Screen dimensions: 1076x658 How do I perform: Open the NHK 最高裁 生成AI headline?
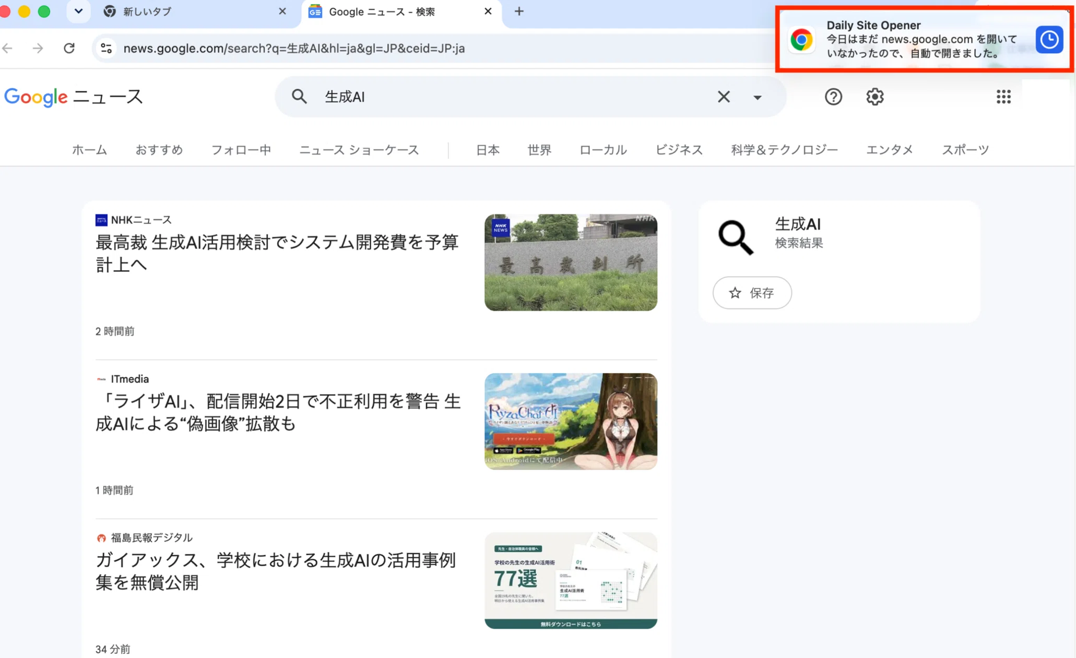(x=277, y=253)
